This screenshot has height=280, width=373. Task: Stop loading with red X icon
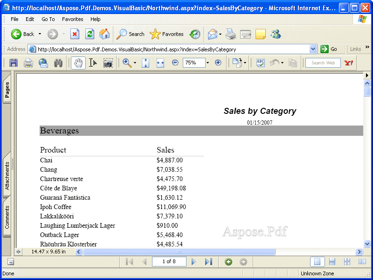[x=75, y=34]
